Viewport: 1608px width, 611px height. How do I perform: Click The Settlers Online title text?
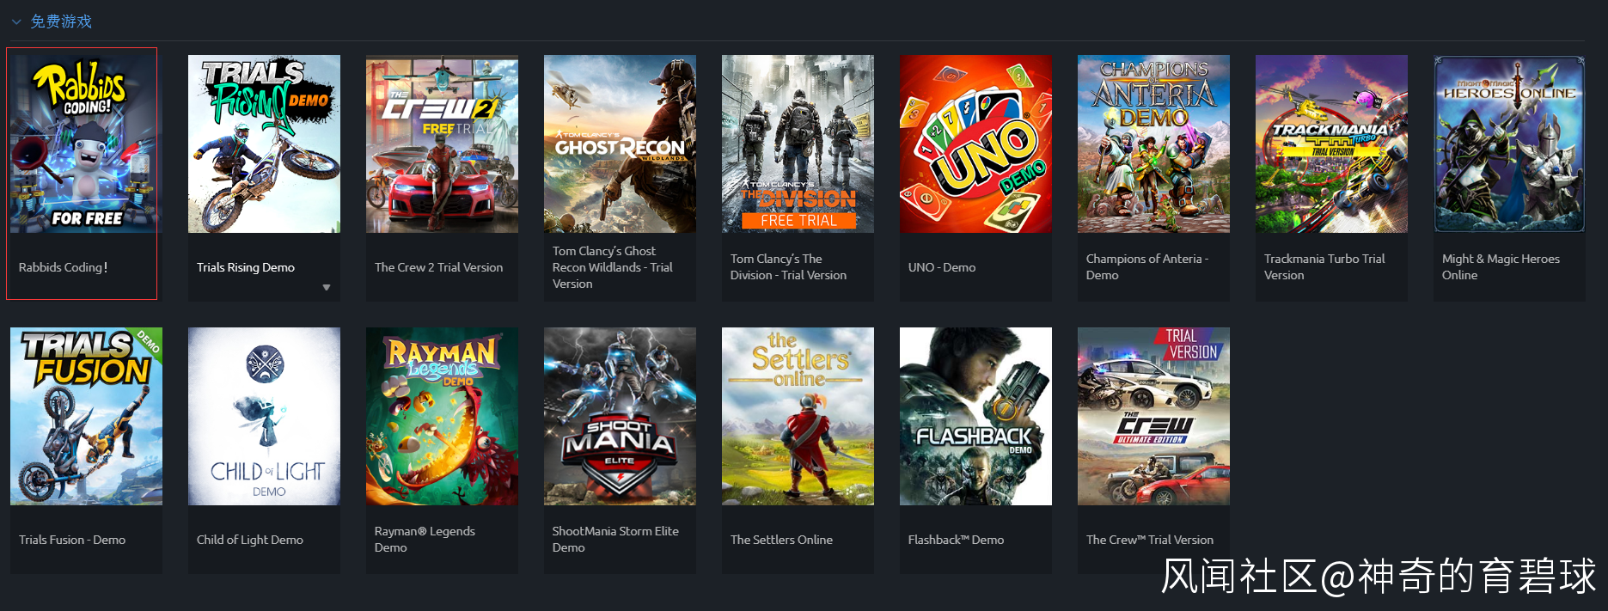click(x=781, y=540)
